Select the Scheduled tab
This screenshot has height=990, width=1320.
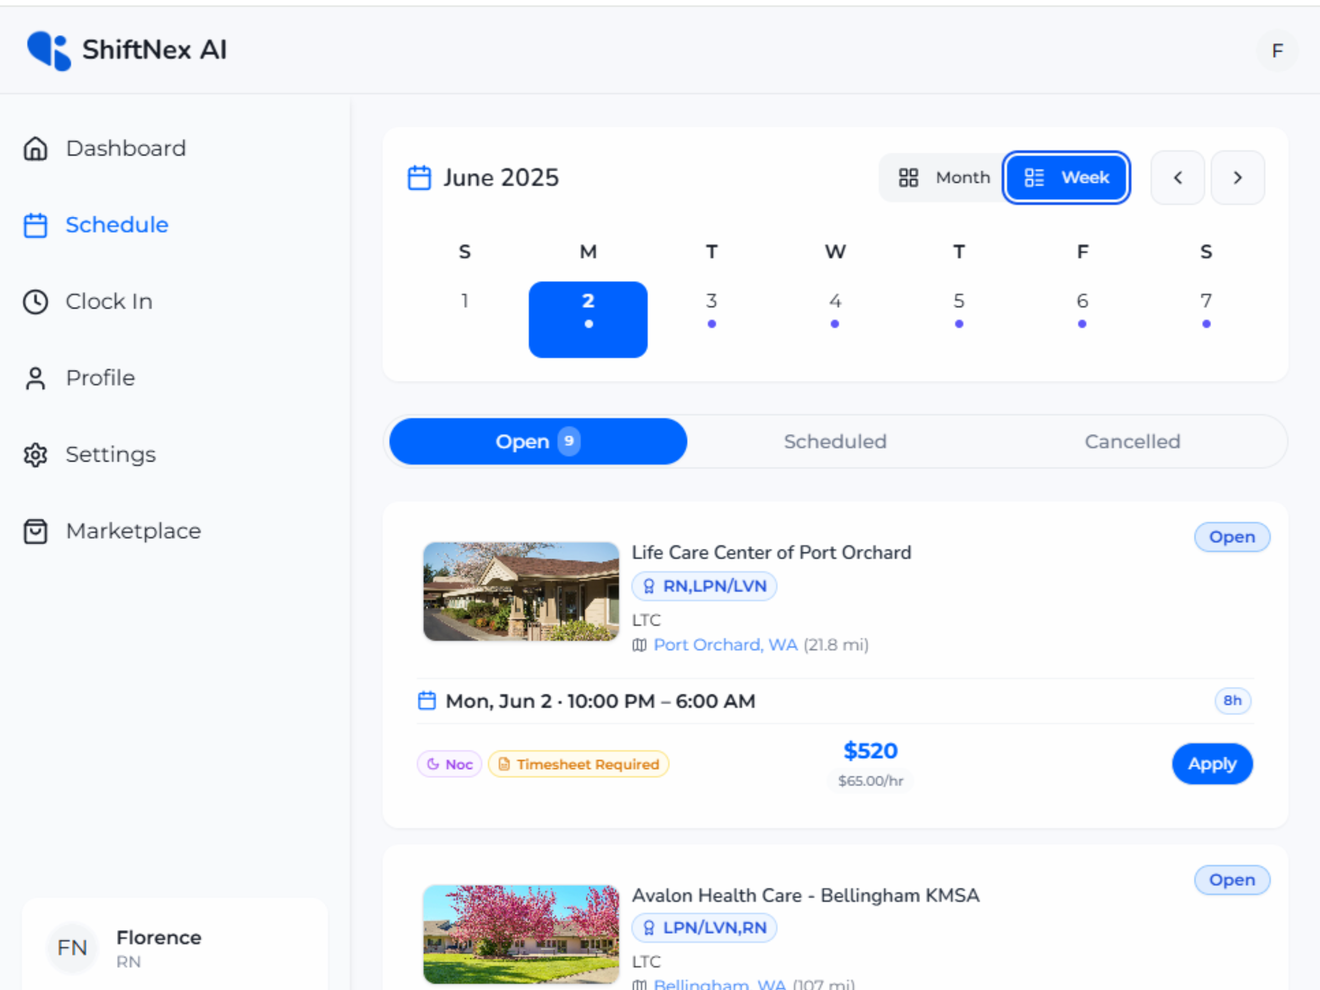835,442
